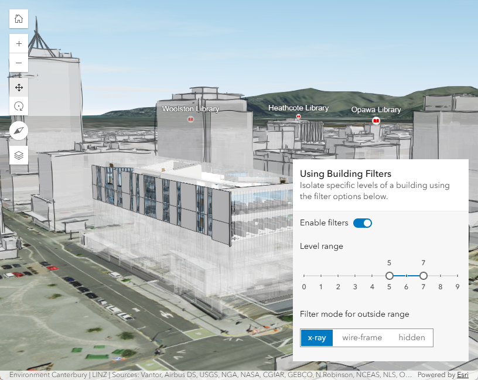Click the Woolston Library marker icon
Viewport: 478px width, 380px height.
coord(190,119)
